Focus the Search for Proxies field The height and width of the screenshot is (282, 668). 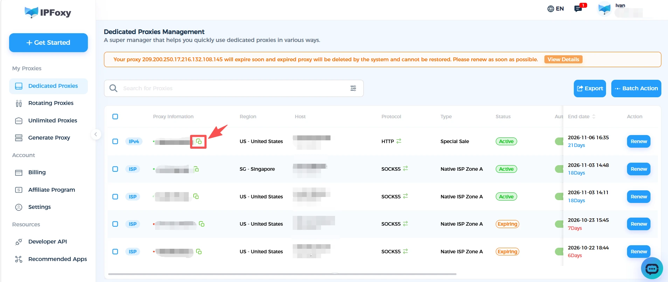click(x=234, y=88)
